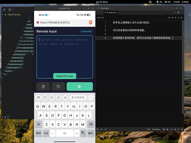Image resolution: width=191 pixels, height=143 pixels.
Task: Tap the space bar with voice waveform
Action: tap(65, 133)
